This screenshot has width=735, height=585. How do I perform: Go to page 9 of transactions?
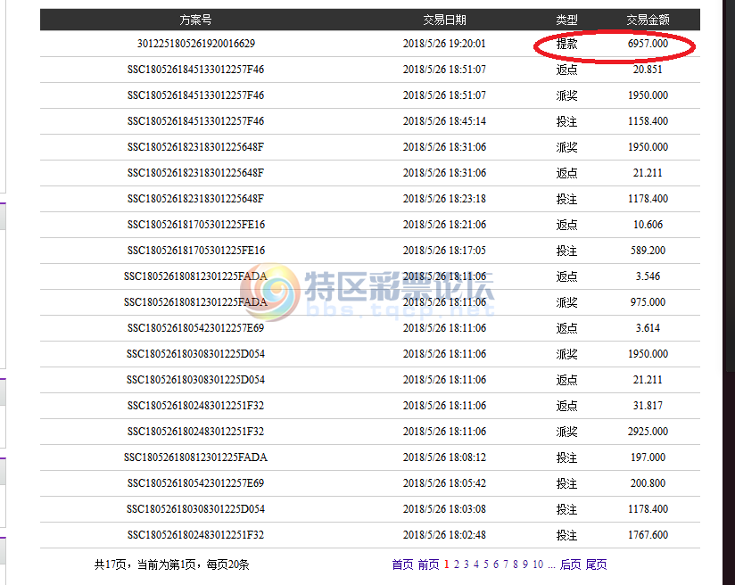point(525,564)
